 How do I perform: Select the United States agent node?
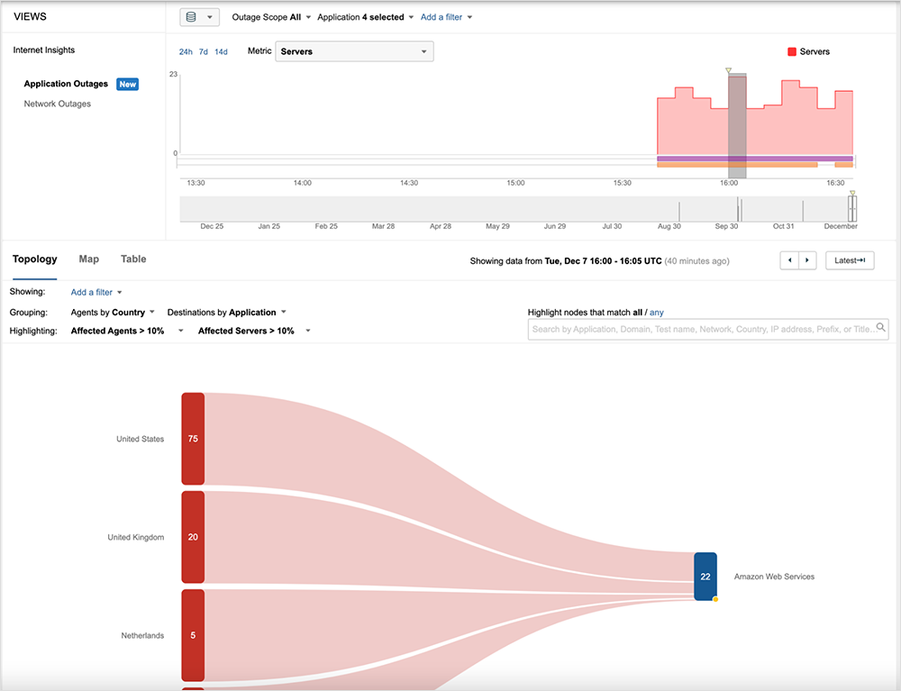coord(193,439)
